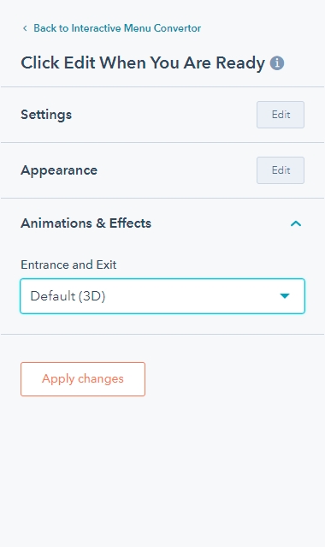Screen dimensions: 325x547
Task: Click the 'Entrance and Exit' field label
Action: (68, 265)
